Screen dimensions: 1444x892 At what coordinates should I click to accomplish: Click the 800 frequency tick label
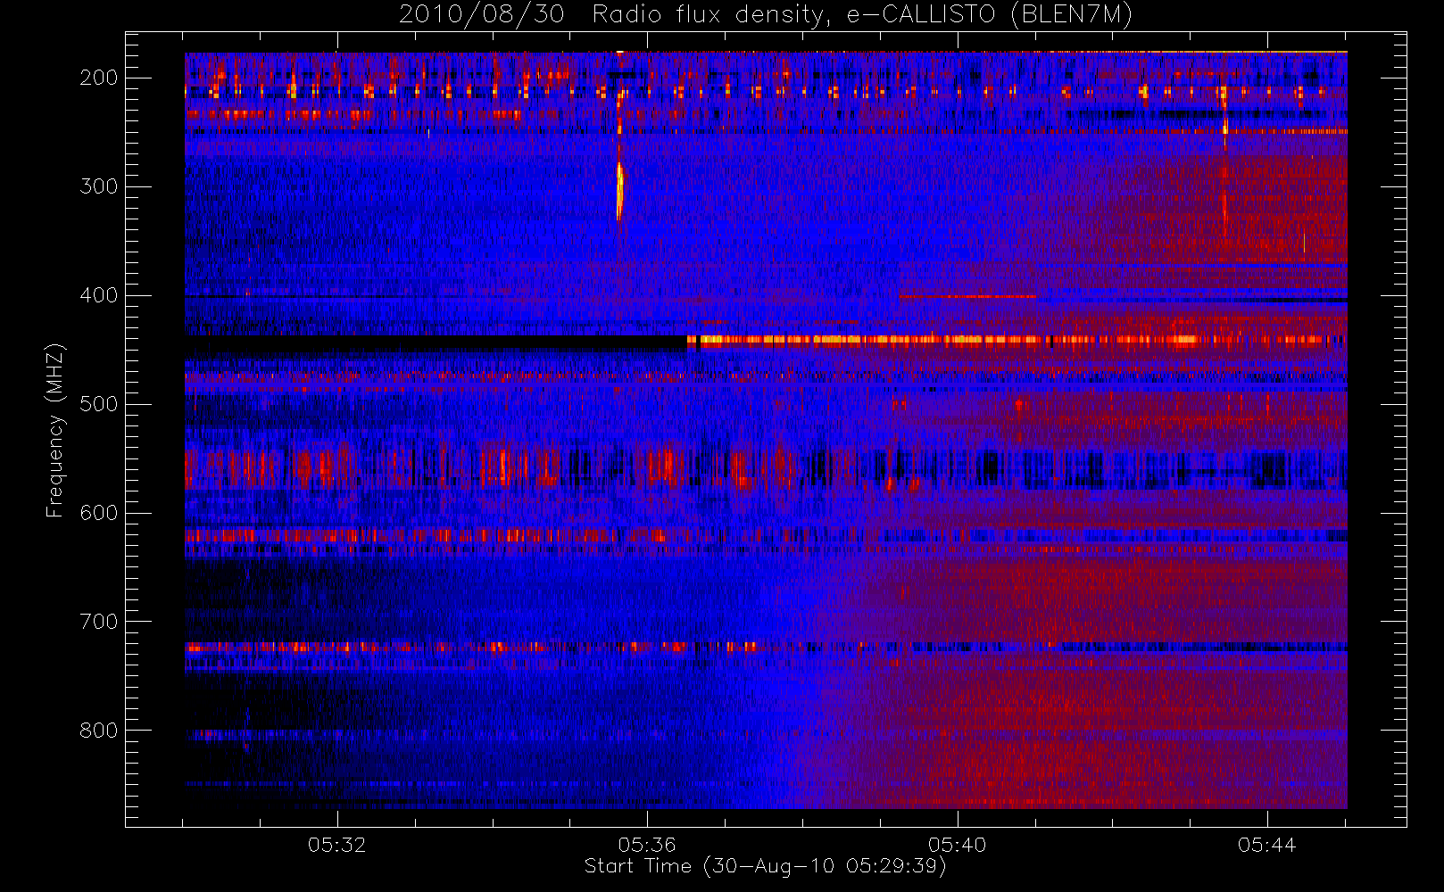pos(99,731)
